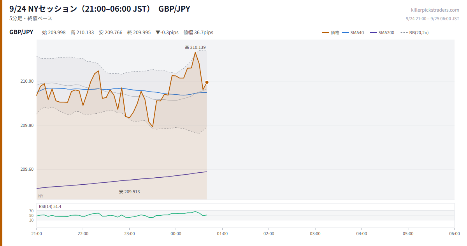Screen dimensions: 467x246
Task: Click the 21:00 time axis label
Action: [37, 234]
